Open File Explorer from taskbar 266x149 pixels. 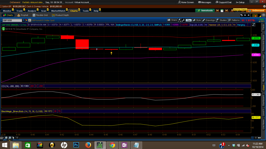(16, 145)
